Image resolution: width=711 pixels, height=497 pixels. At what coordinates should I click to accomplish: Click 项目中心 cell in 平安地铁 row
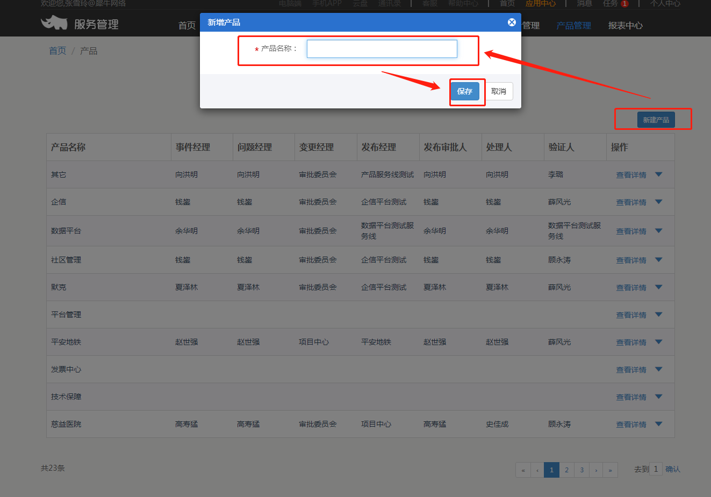point(314,342)
